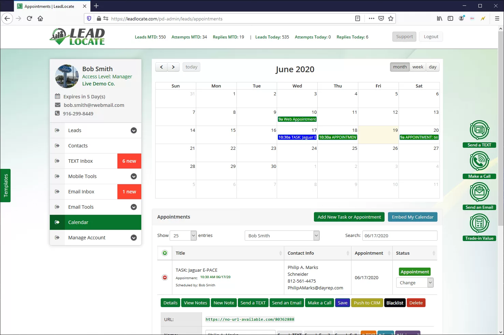Open a new browser tab
The image size is (504, 335).
(96, 6)
